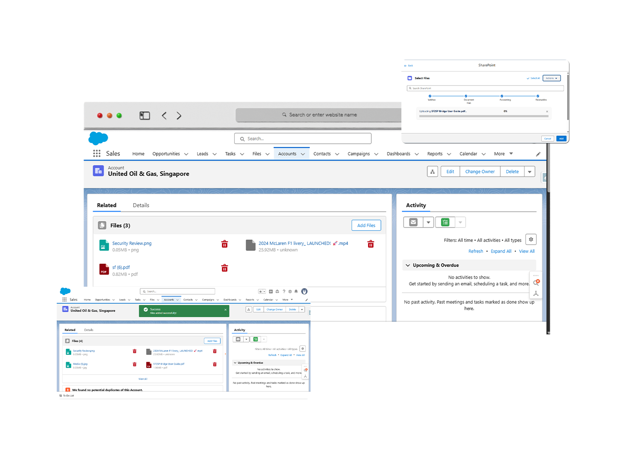Image resolution: width=633 pixels, height=452 pixels.
Task: Click the SF2SP upload progress bar at 0%
Action: point(484,116)
